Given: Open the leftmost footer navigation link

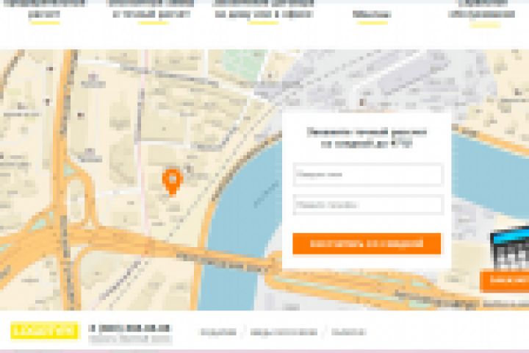Looking at the screenshot, I should click(219, 332).
